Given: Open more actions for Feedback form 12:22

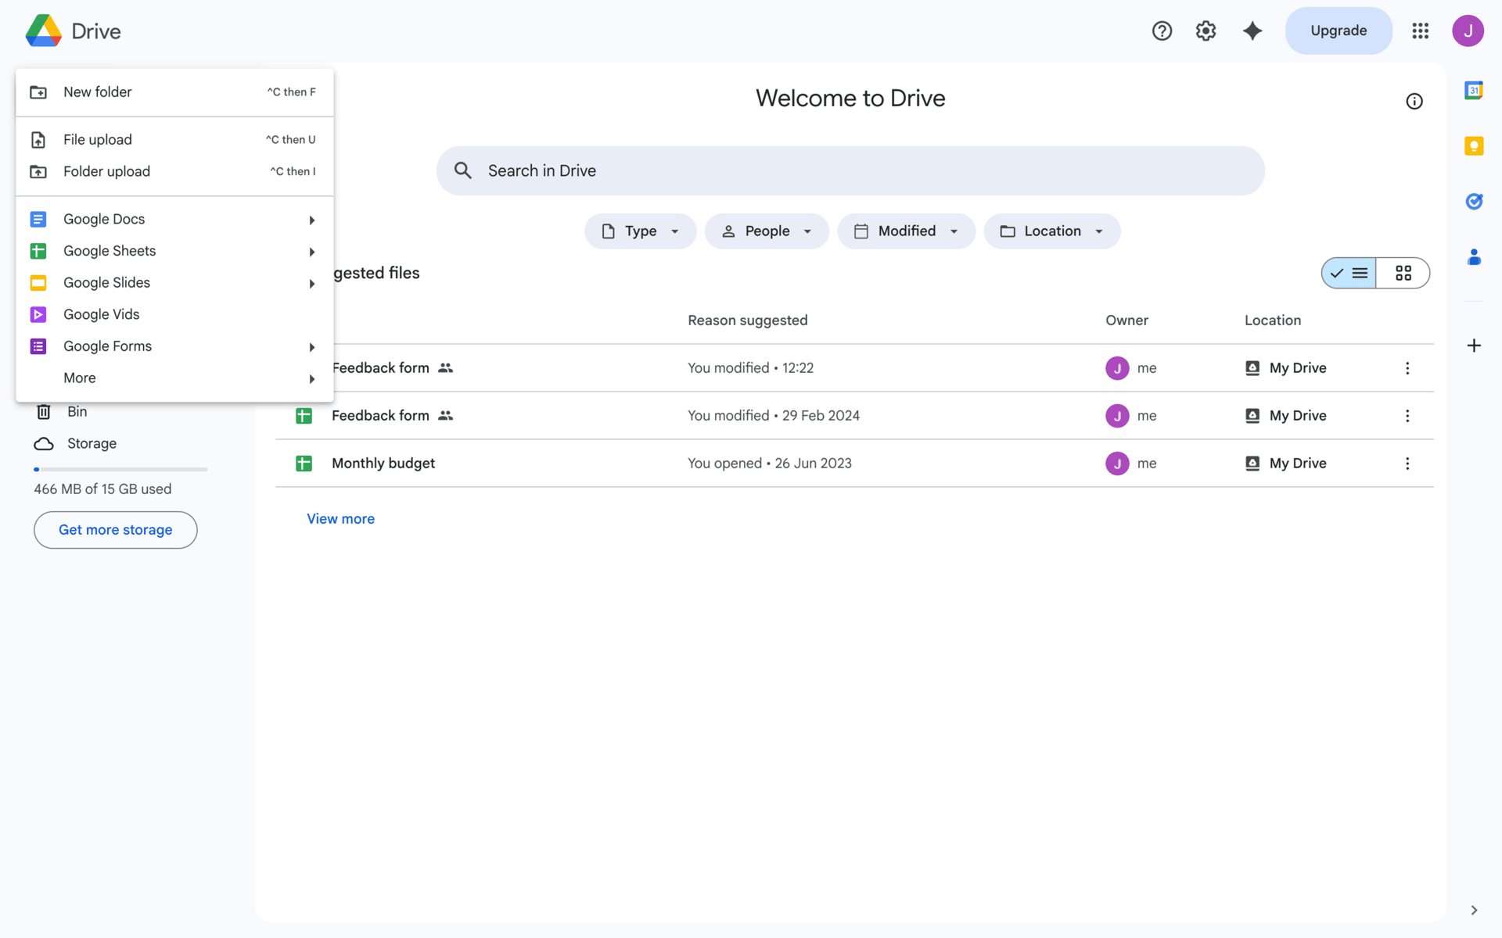Looking at the screenshot, I should click(x=1407, y=368).
